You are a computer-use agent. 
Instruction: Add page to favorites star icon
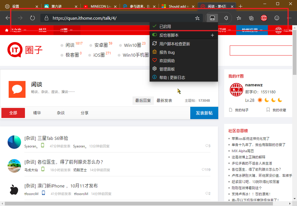197,18
